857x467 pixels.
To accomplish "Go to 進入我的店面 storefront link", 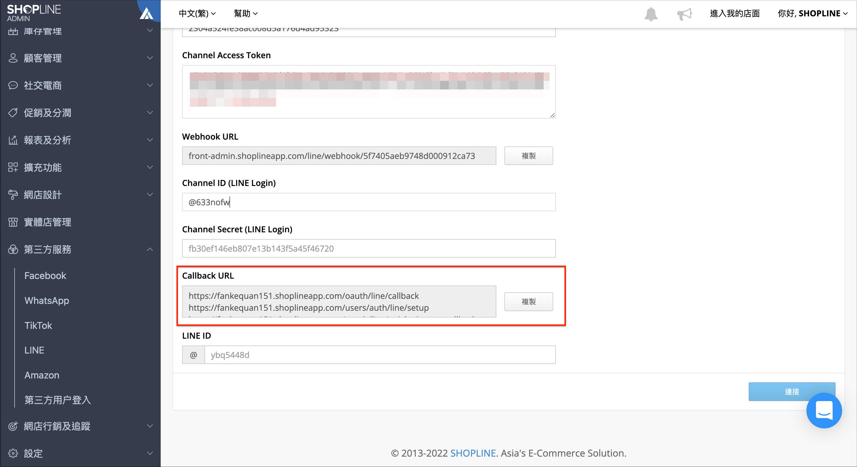I will coord(735,14).
